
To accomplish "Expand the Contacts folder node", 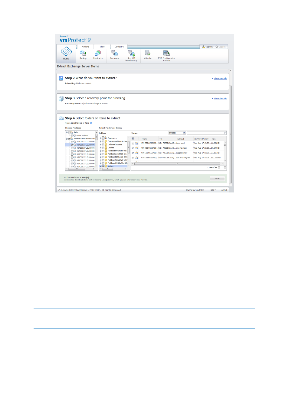I will tap(100, 138).
